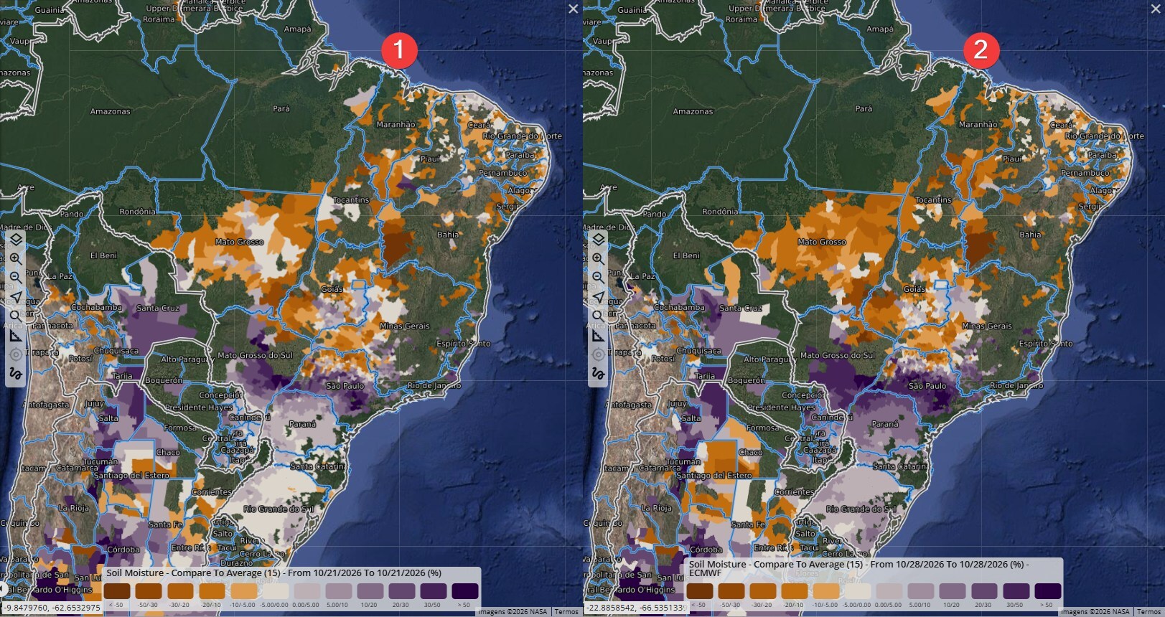Click the left legend Soil Moisture title
The height and width of the screenshot is (617, 1165).
(x=274, y=573)
